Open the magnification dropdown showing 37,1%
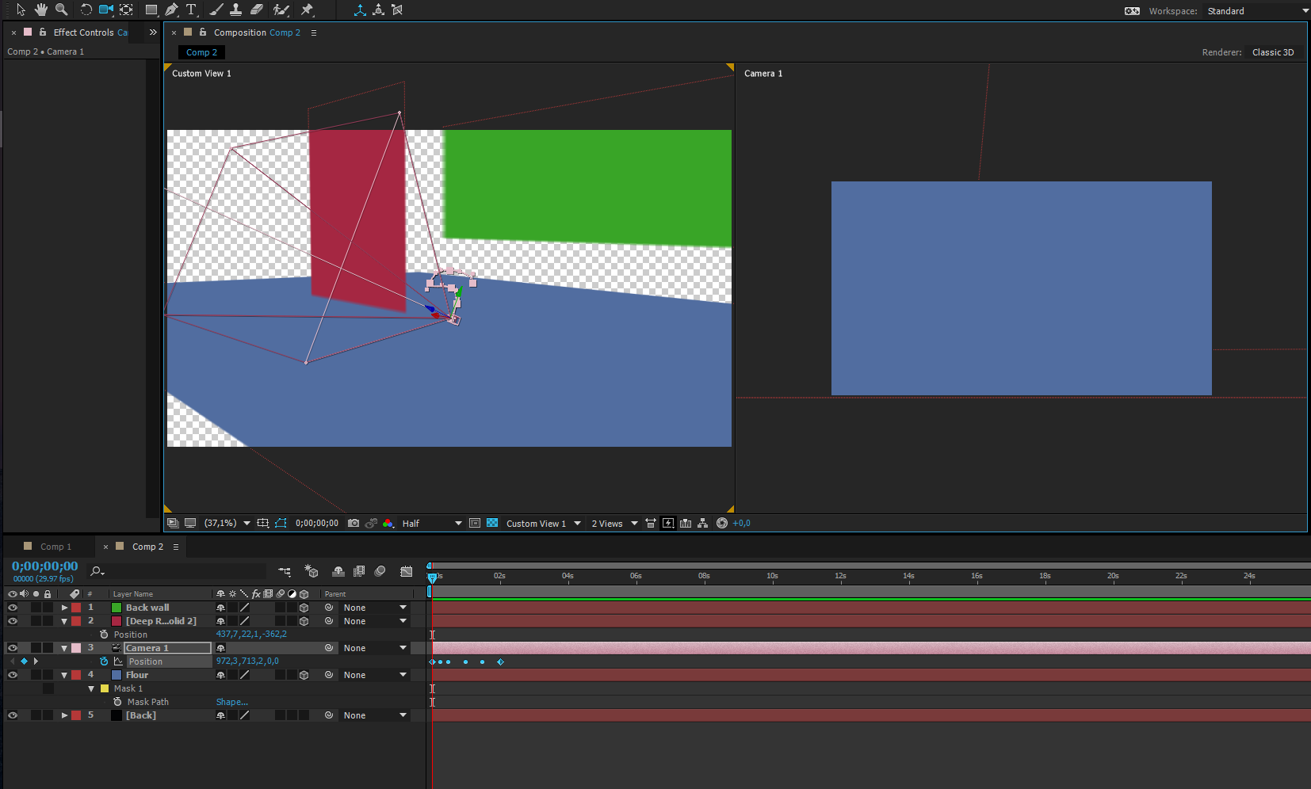Image resolution: width=1311 pixels, height=789 pixels. [x=227, y=524]
